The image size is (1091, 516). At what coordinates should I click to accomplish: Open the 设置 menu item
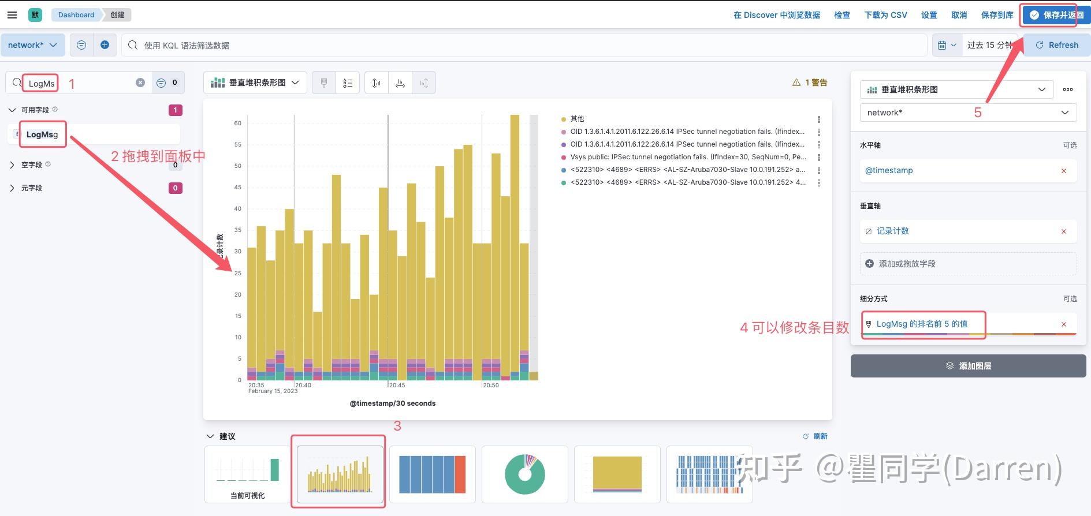[x=929, y=15]
